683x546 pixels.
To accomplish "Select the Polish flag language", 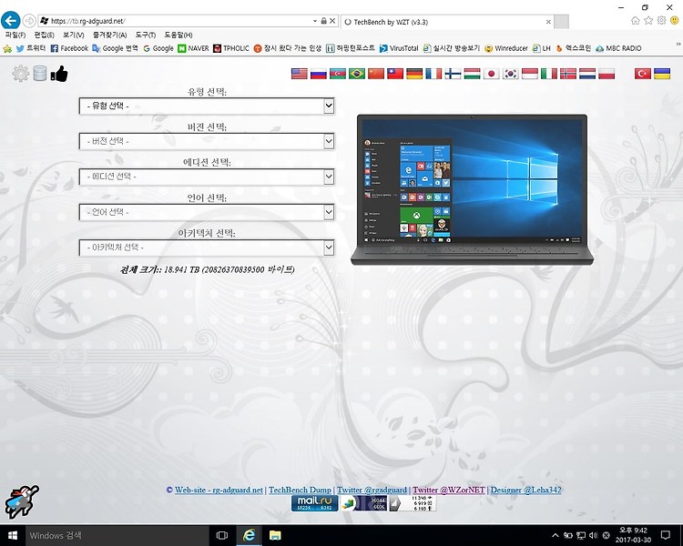I will 607,74.
